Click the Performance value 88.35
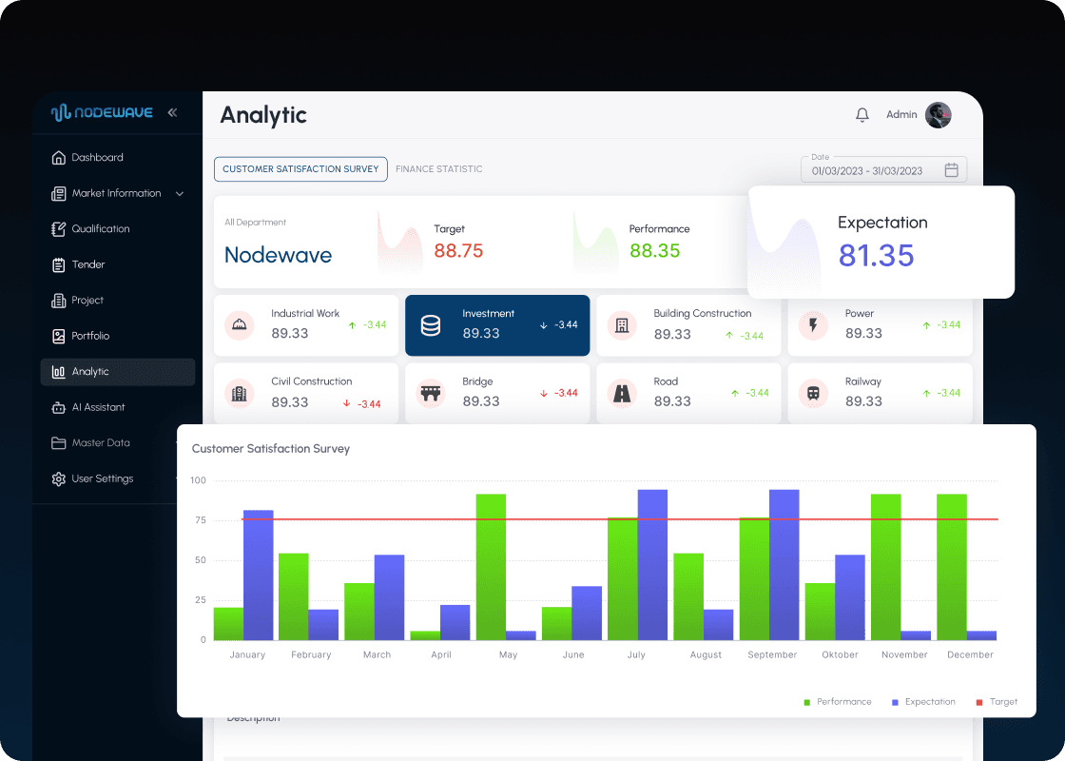Viewport: 1065px width, 761px height. [655, 251]
